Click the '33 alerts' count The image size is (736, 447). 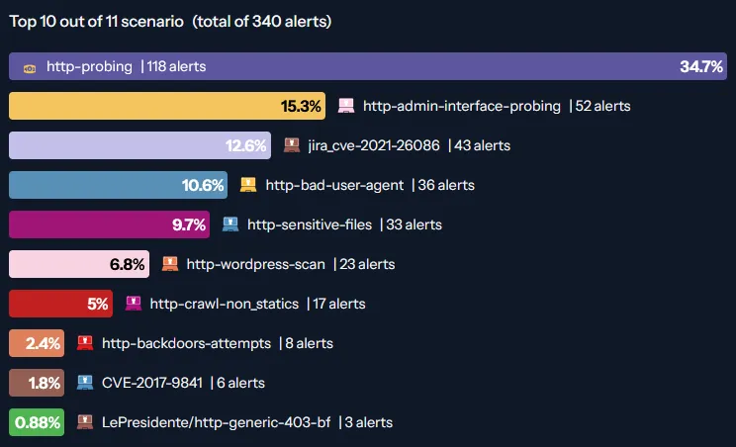pyautogui.click(x=414, y=224)
